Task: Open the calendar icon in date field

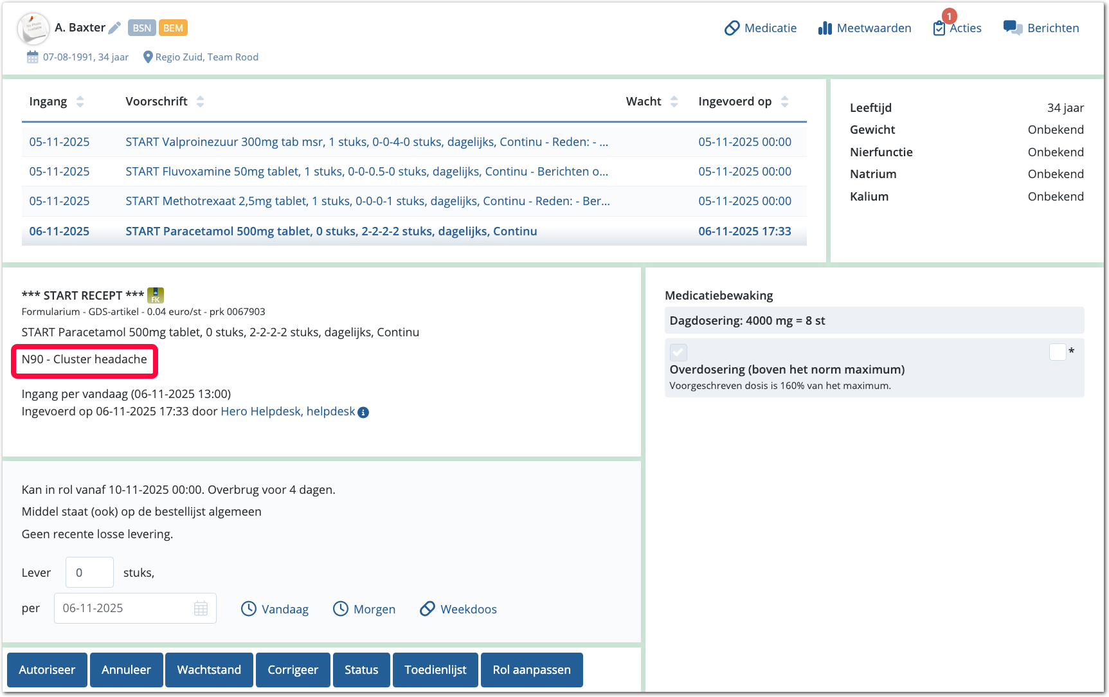Action: click(201, 608)
